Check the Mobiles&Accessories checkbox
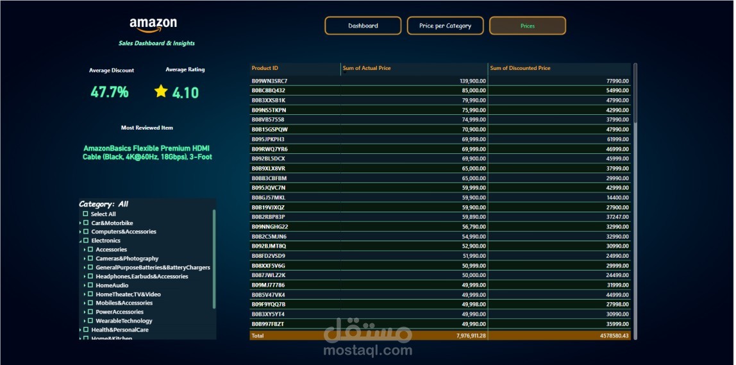Screen dimensions: 736x365 point(90,303)
